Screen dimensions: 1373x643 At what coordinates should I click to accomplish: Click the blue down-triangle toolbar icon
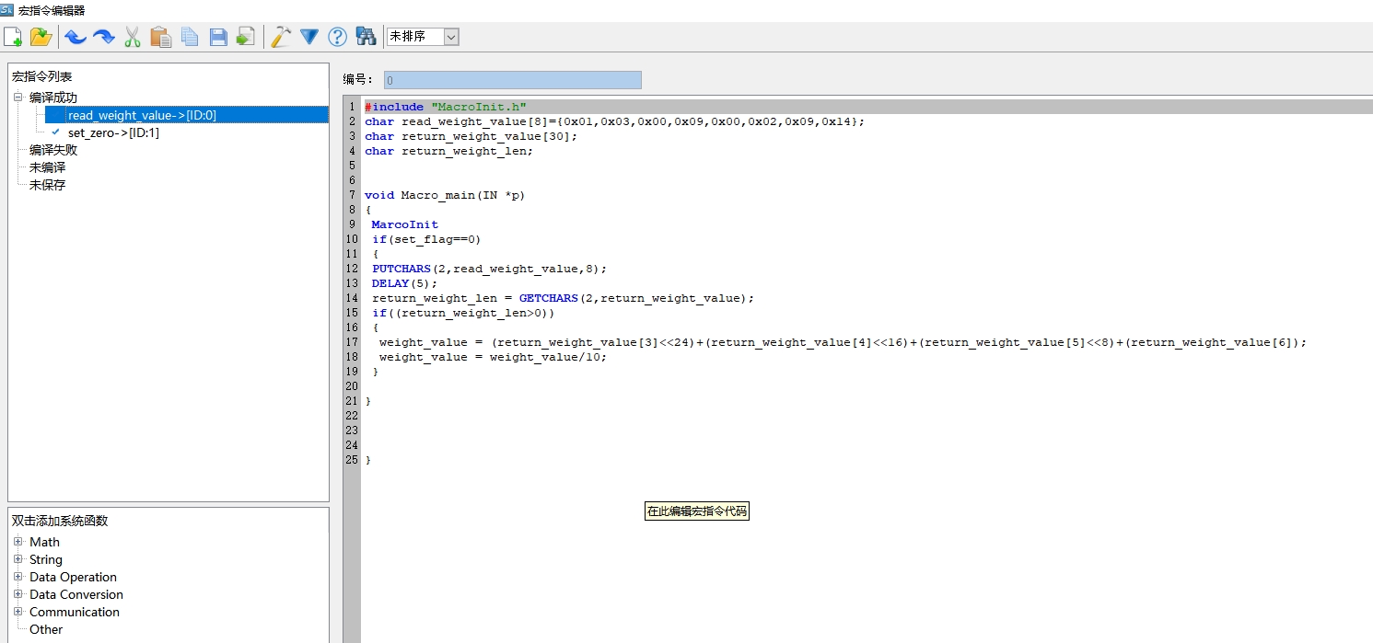[x=309, y=37]
